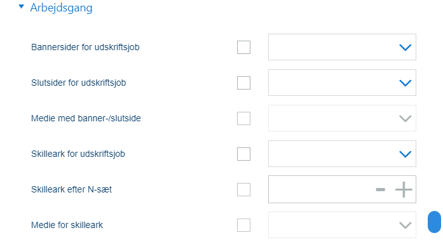Click the Arbejdsgang section heading
The height and width of the screenshot is (242, 443).
(x=61, y=8)
